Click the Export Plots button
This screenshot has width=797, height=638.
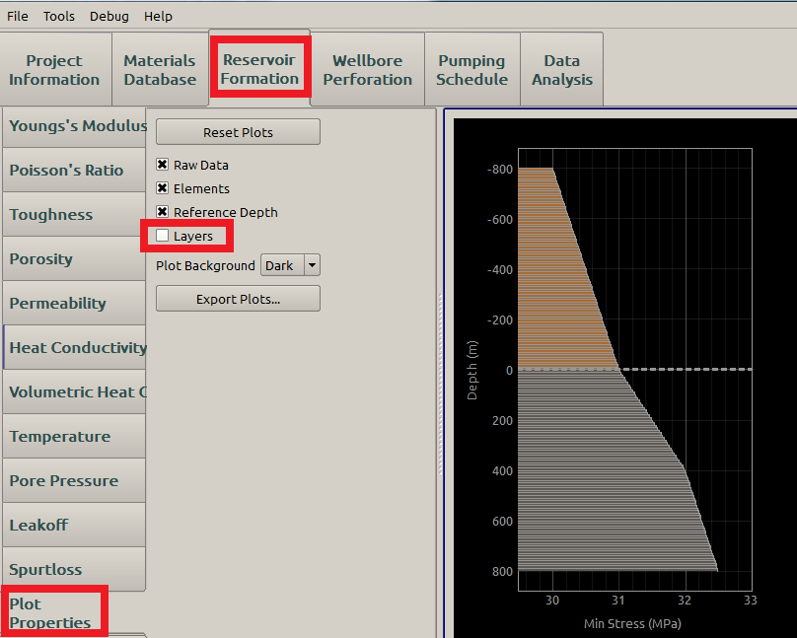pos(238,299)
